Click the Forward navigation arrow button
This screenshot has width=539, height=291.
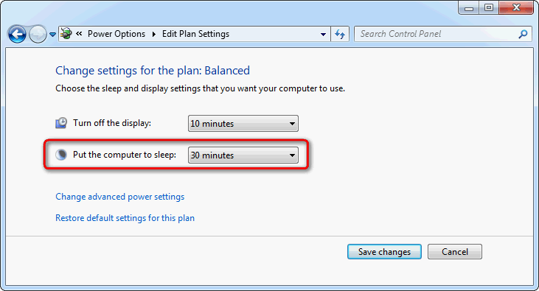(38, 35)
